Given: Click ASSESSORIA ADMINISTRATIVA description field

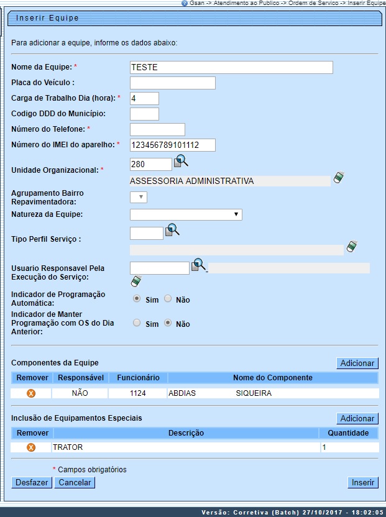Looking at the screenshot, I should coord(230,181).
